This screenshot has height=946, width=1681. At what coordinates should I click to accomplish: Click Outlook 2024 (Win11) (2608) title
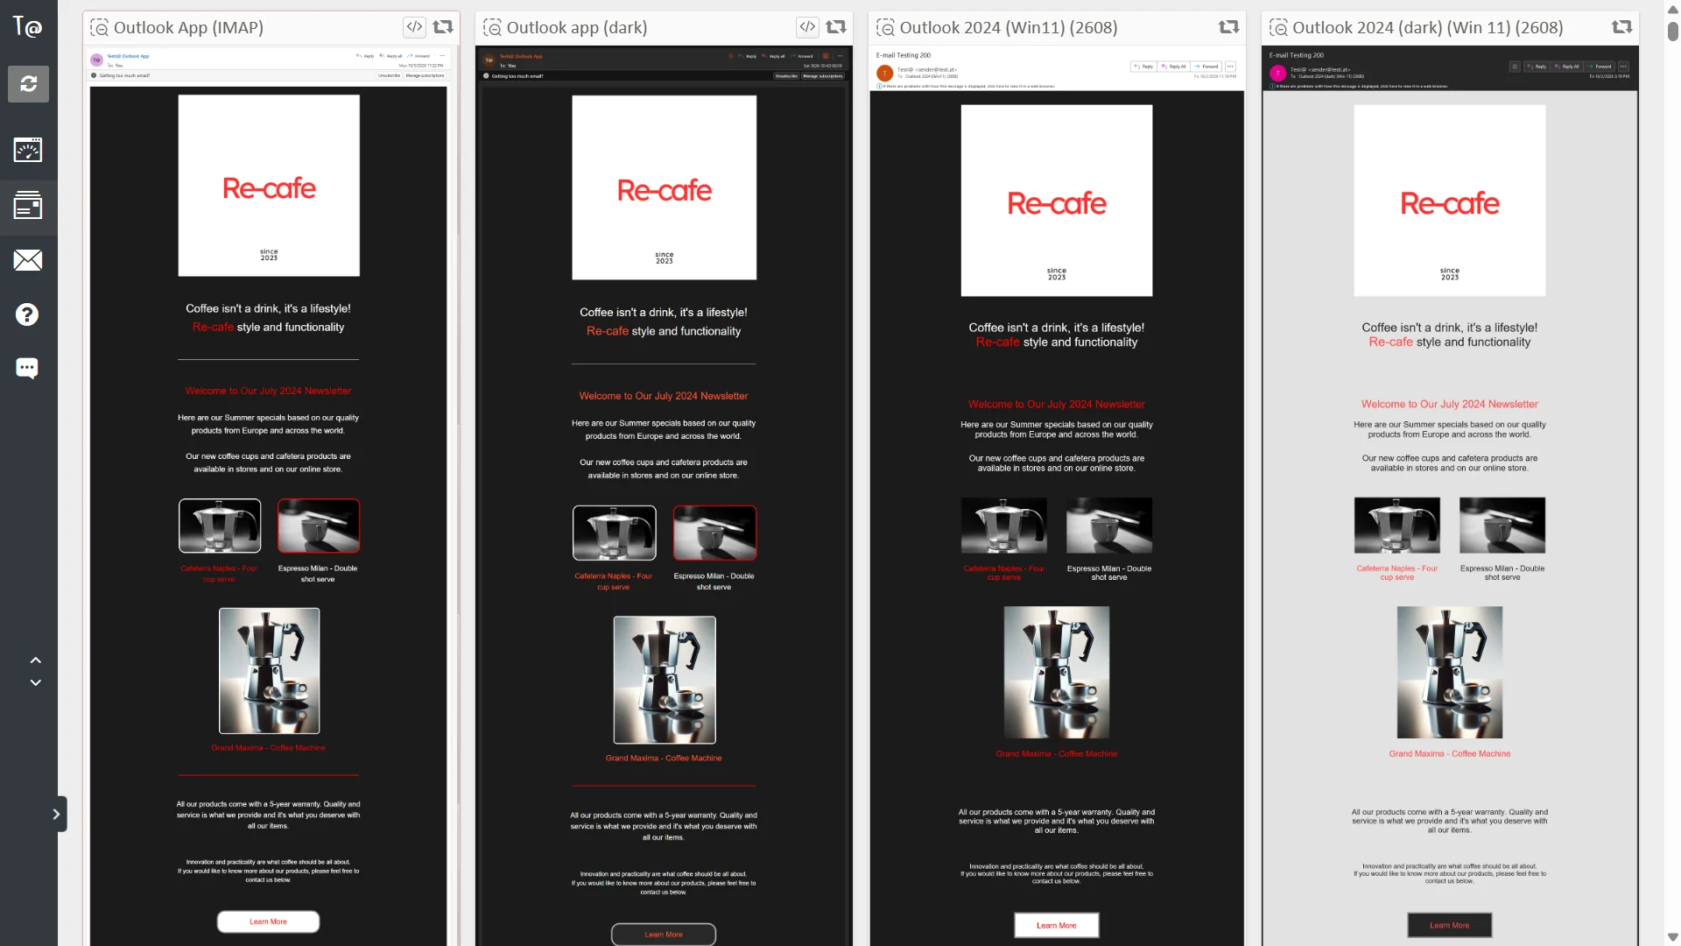tap(1009, 27)
